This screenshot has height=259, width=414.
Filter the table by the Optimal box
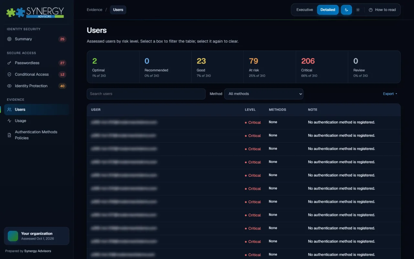pos(113,67)
